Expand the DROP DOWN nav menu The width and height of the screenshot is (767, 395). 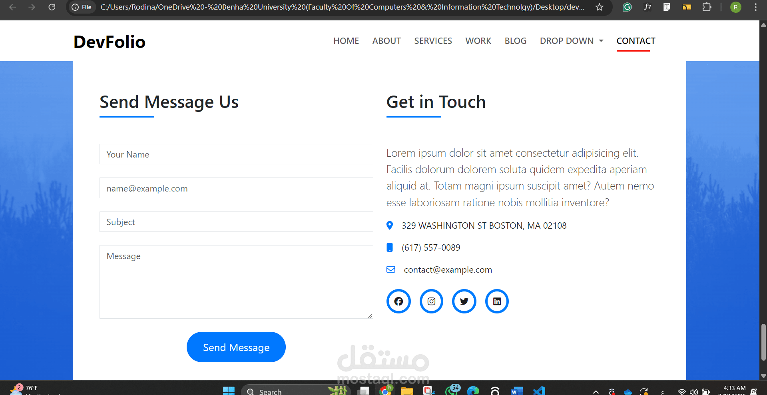[572, 41]
